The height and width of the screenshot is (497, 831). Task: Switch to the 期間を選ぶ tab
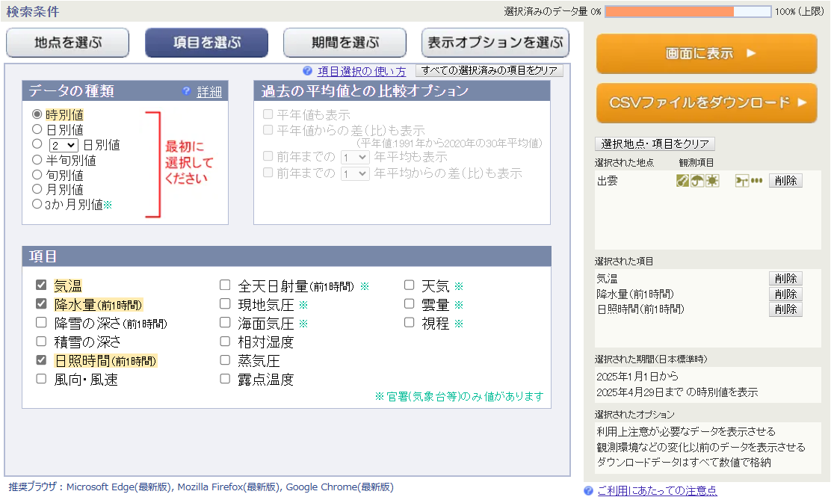coord(345,43)
